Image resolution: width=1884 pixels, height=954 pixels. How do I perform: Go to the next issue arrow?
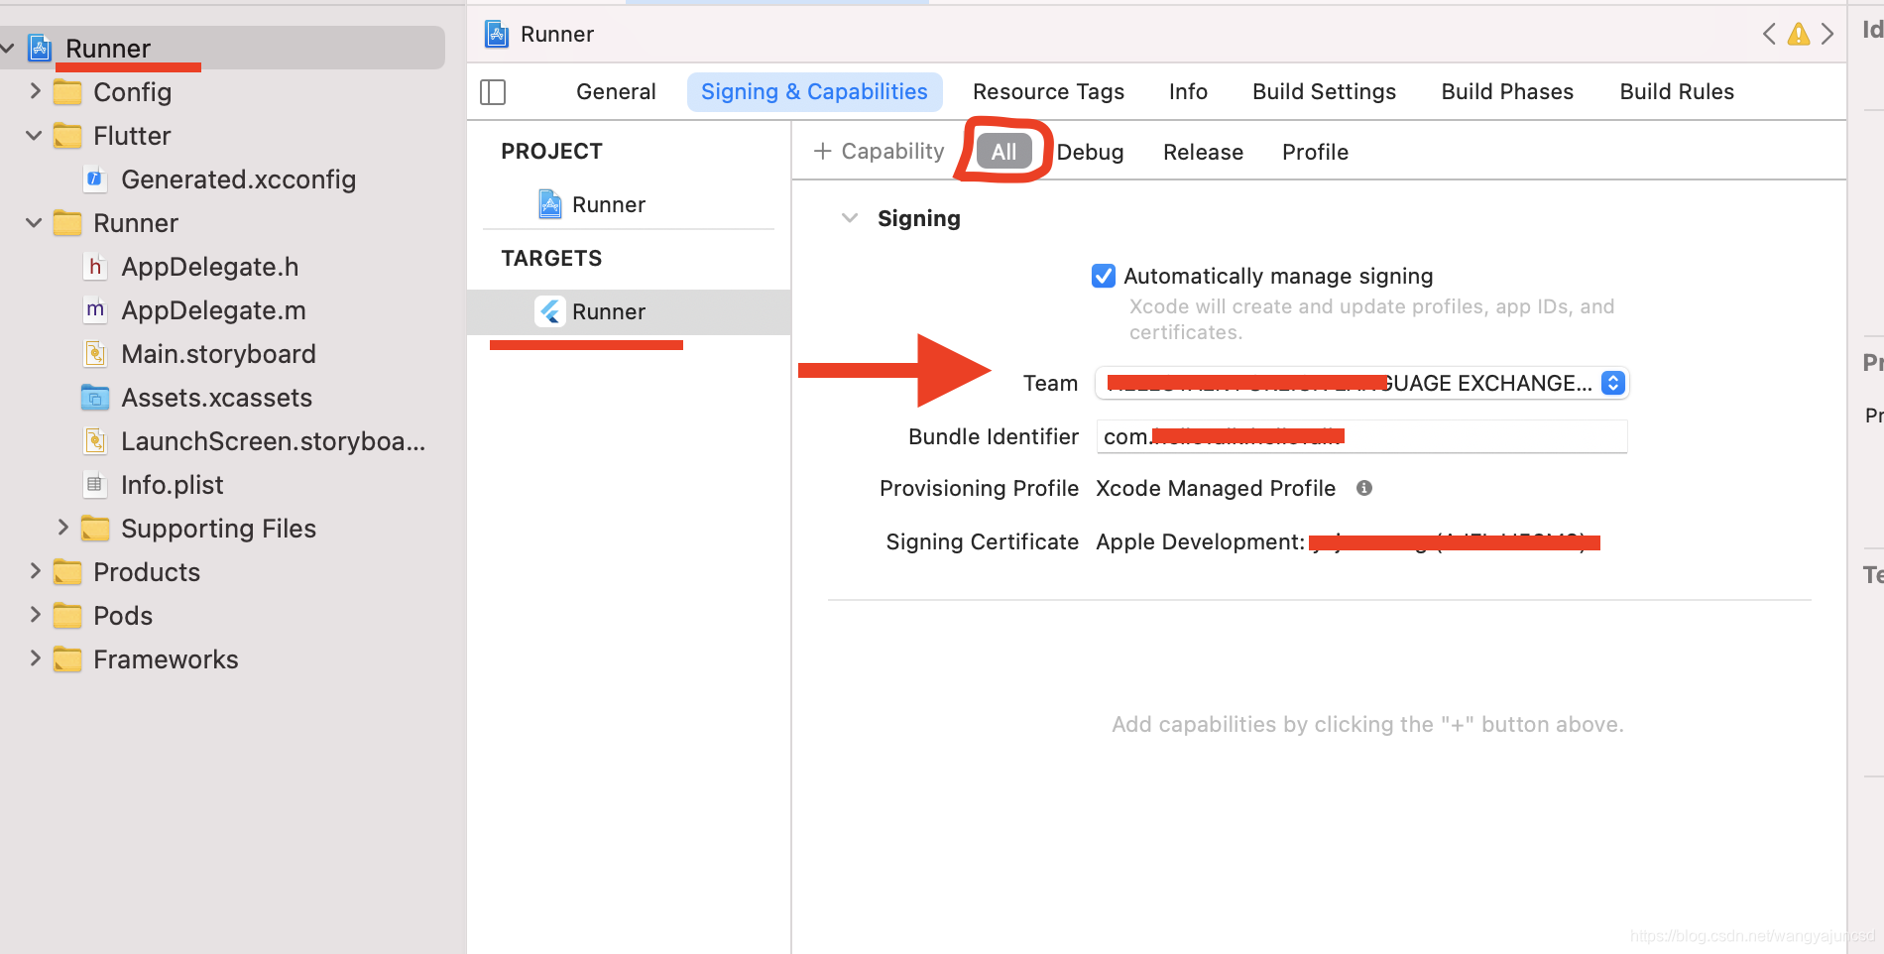coord(1827,35)
